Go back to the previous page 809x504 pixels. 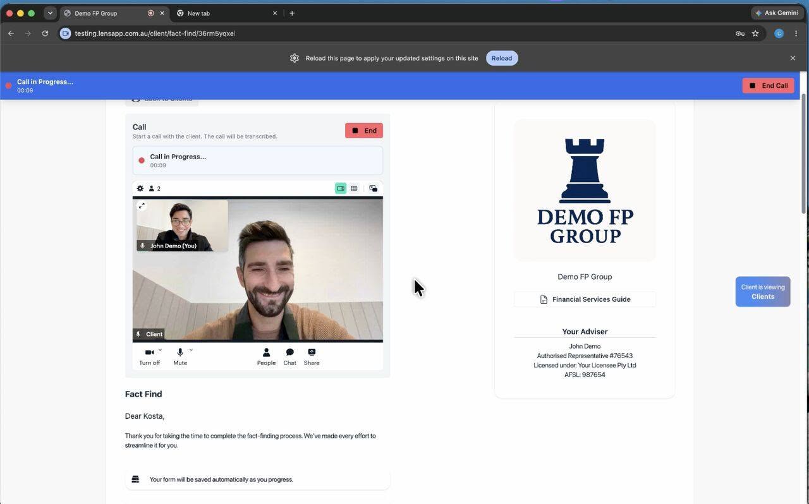[x=11, y=33]
